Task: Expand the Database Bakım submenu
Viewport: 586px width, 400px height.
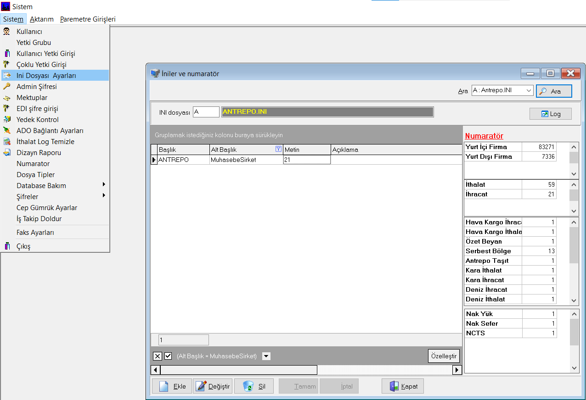Action: [104, 185]
